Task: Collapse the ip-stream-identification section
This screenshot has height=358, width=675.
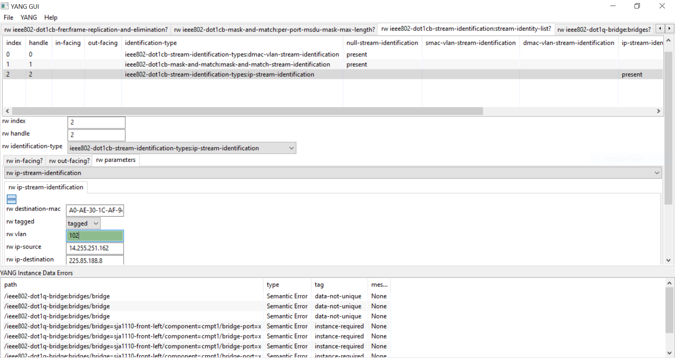Action: click(11, 199)
